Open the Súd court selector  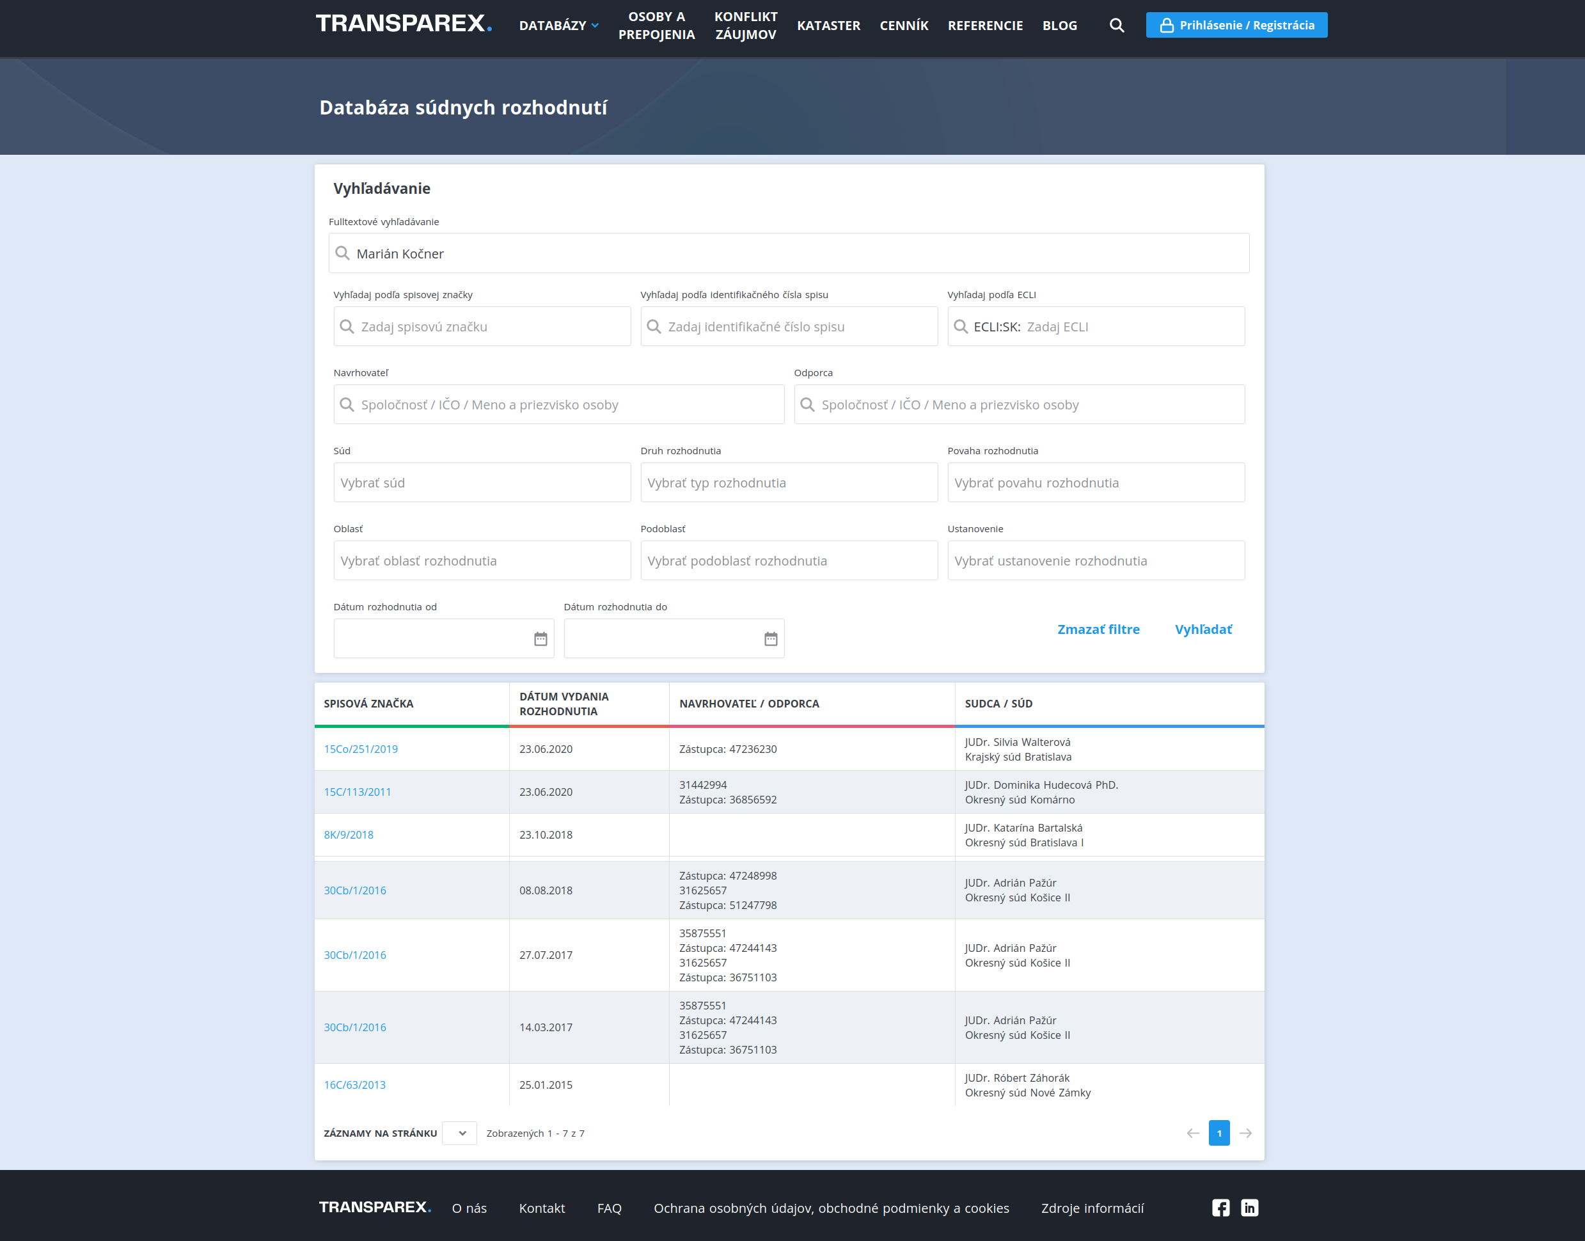coord(482,483)
